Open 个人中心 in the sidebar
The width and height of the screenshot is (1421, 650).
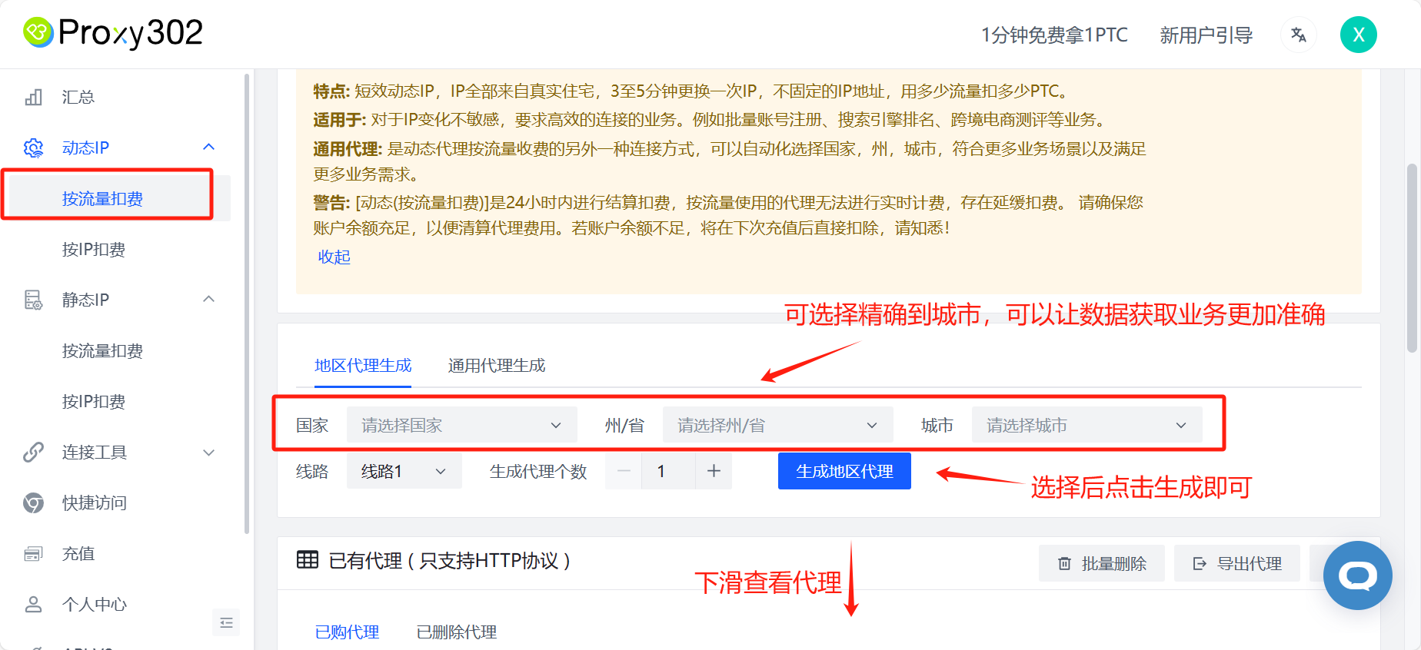click(x=94, y=604)
